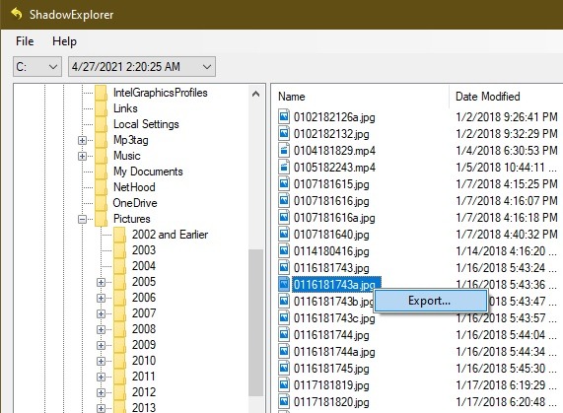This screenshot has width=563, height=413.
Task: Select file 0116181743c.jpg
Action: [x=334, y=318]
